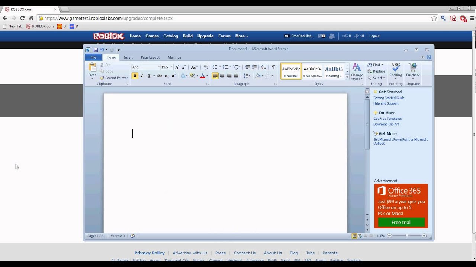
Task: Click the Word vertical scrollbar down arrow
Action: point(367,215)
